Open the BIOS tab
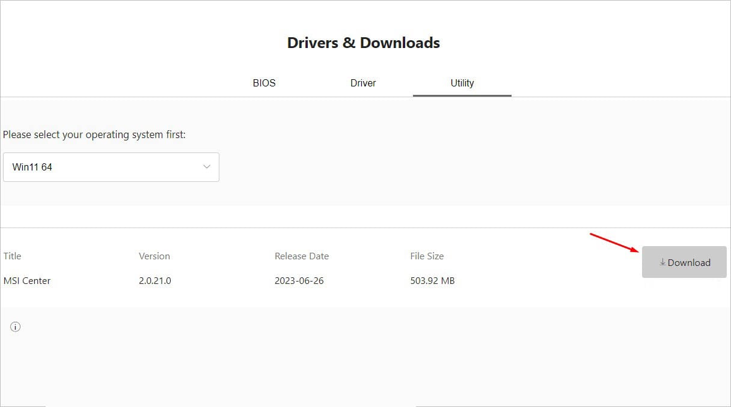The width and height of the screenshot is (731, 407). click(x=264, y=83)
